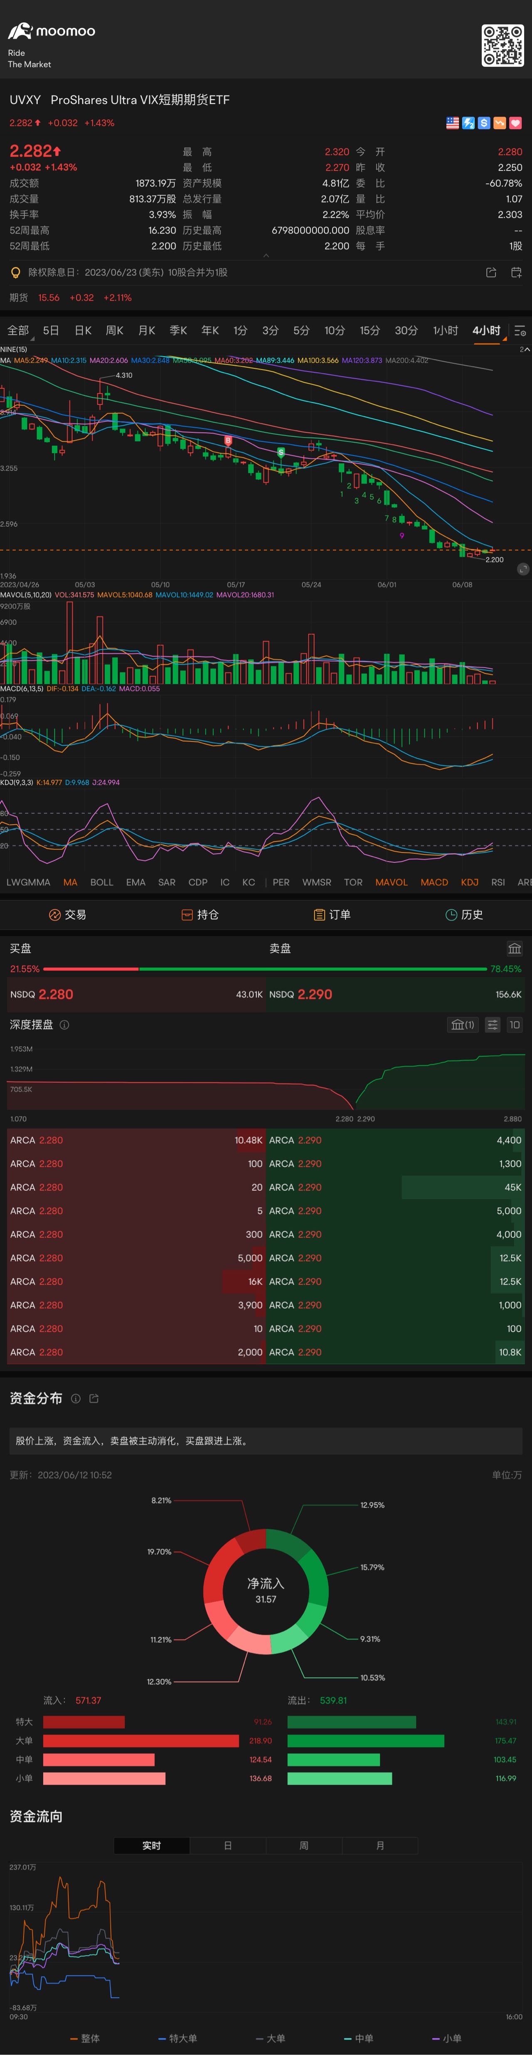Viewport: 532px width, 2055px height.
Task: Open the futures quote 15.56 row
Action: click(x=266, y=298)
